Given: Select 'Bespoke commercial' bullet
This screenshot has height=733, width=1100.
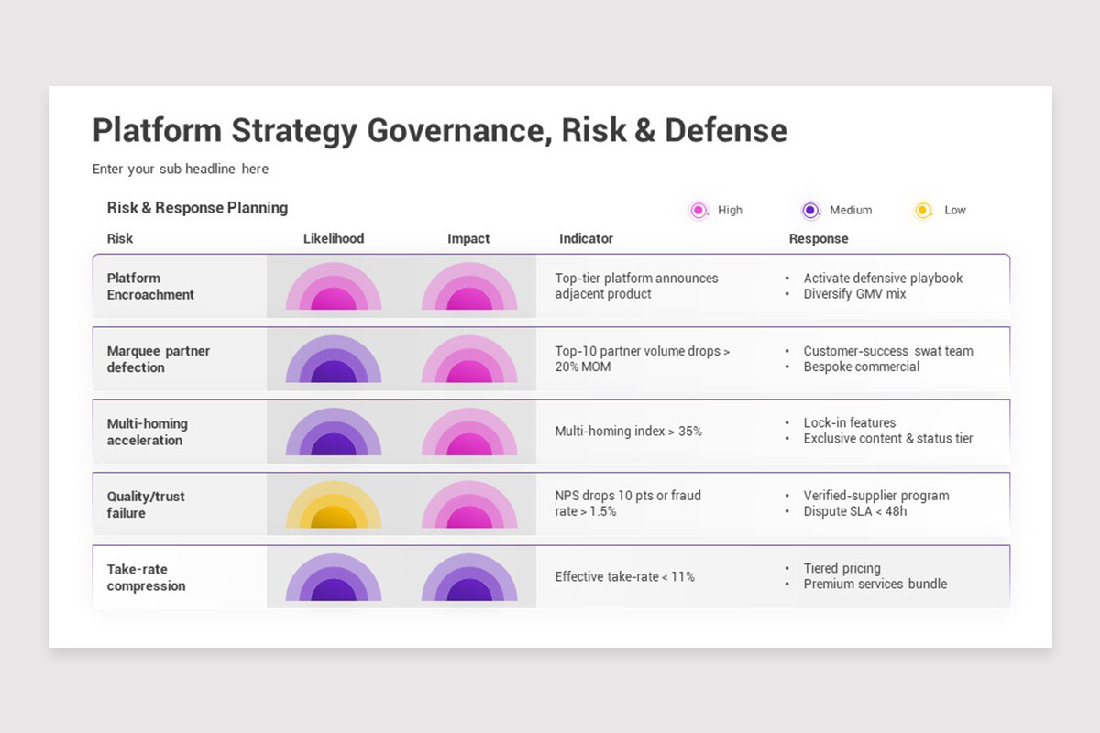Looking at the screenshot, I should click(862, 366).
